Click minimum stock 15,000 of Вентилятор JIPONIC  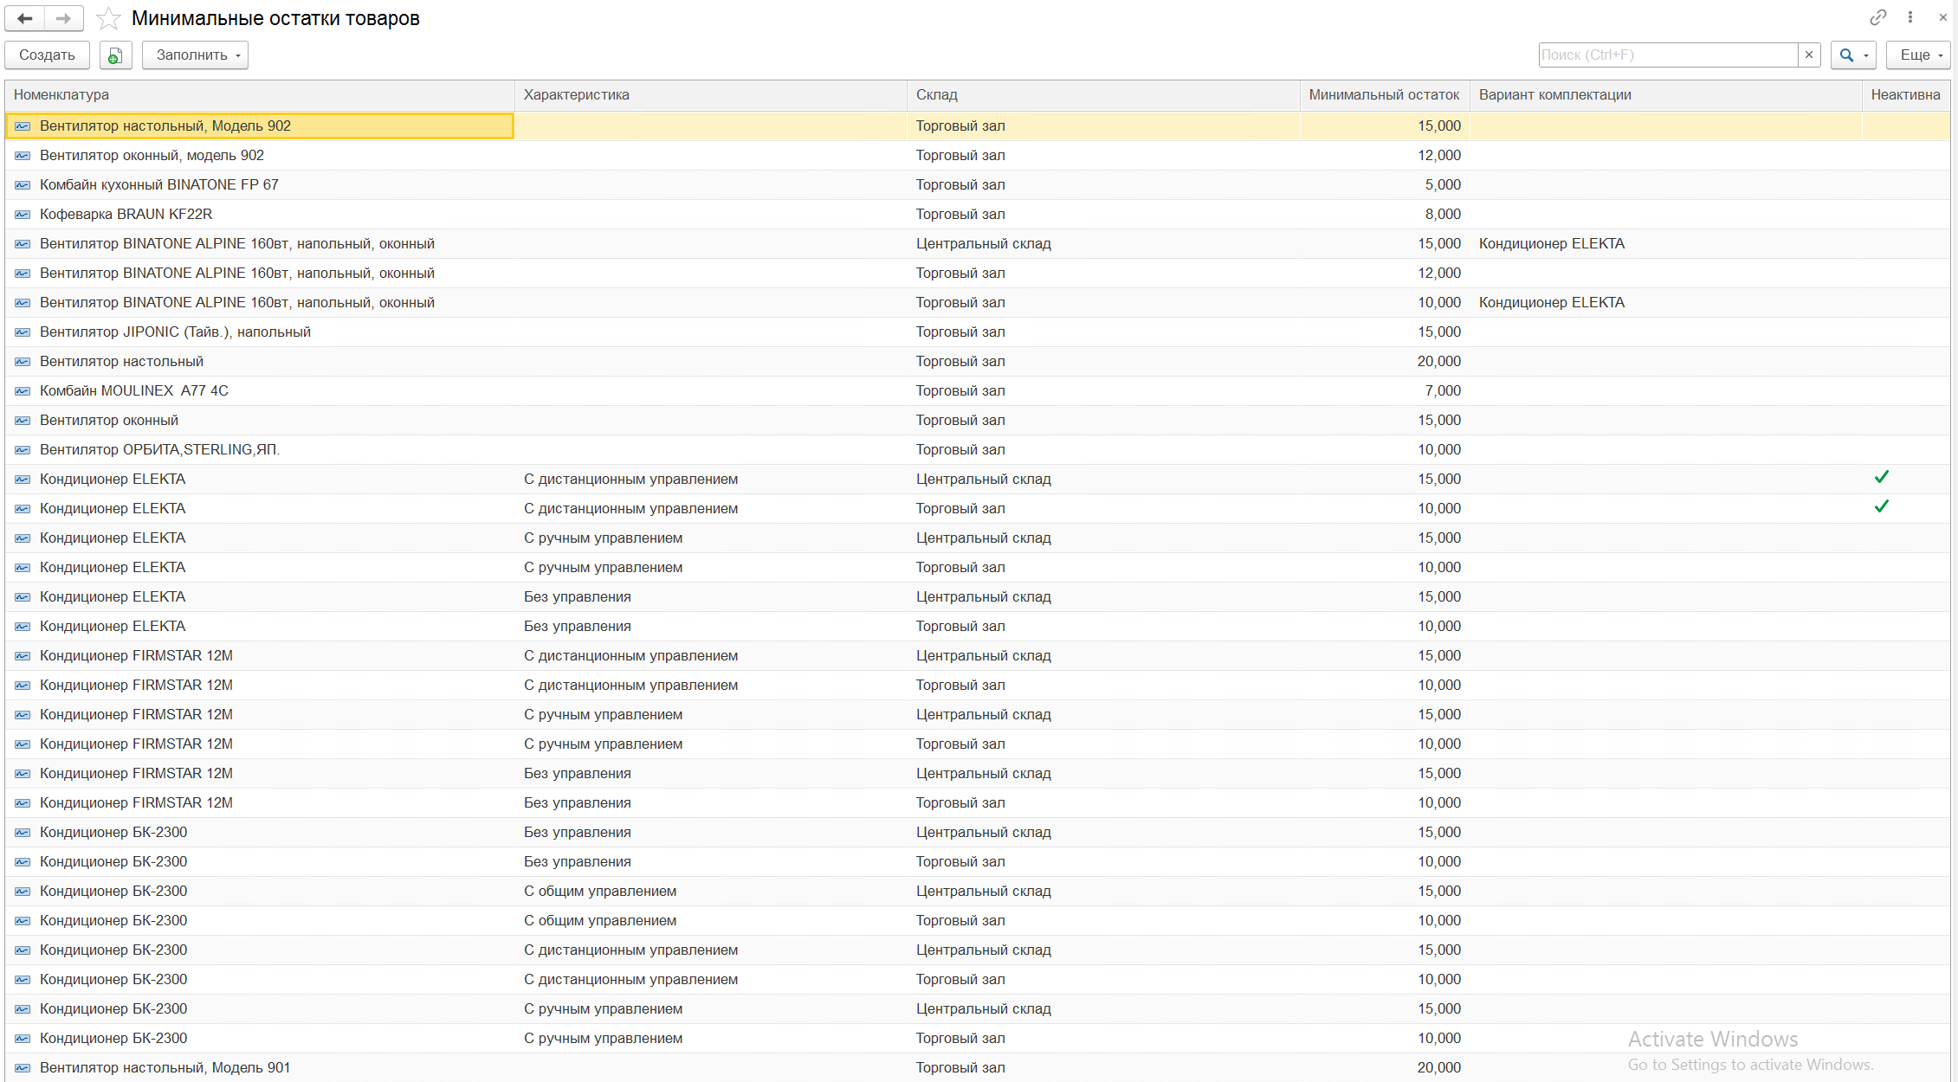tap(1439, 332)
